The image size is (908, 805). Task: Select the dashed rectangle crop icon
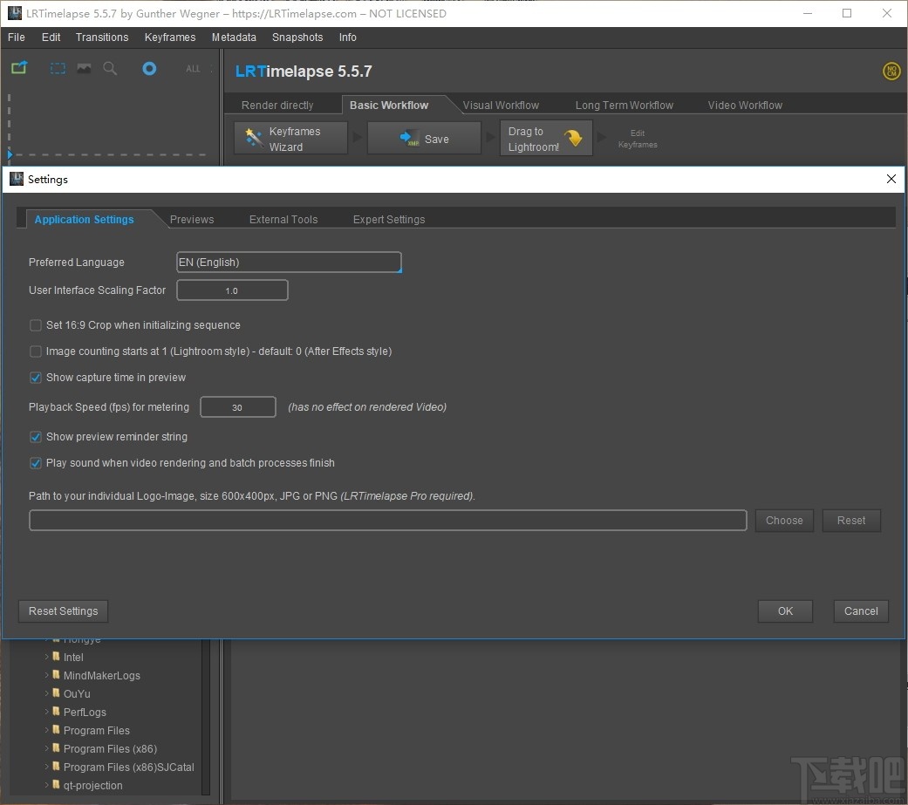click(58, 68)
